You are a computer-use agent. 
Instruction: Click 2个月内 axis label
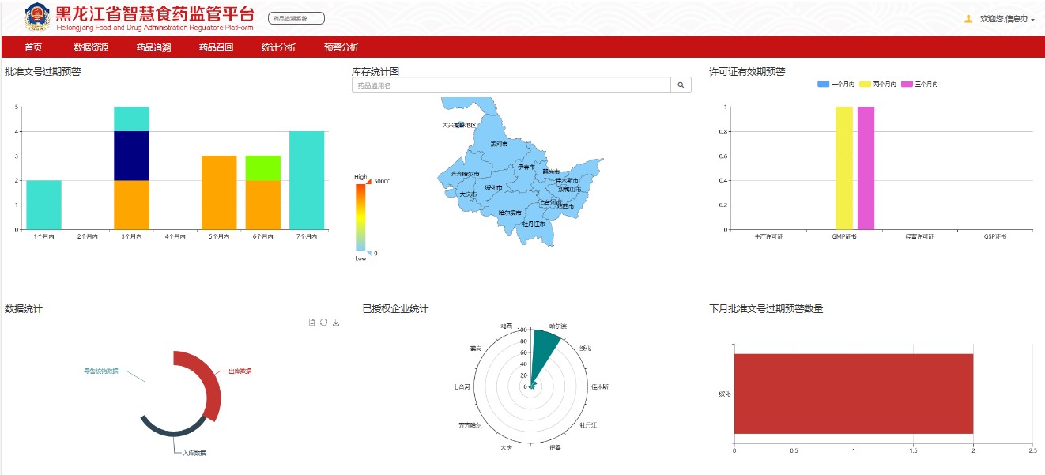coord(88,236)
